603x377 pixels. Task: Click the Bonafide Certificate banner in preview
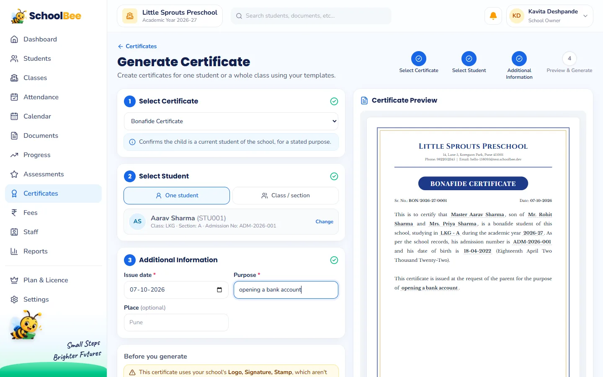click(x=473, y=183)
